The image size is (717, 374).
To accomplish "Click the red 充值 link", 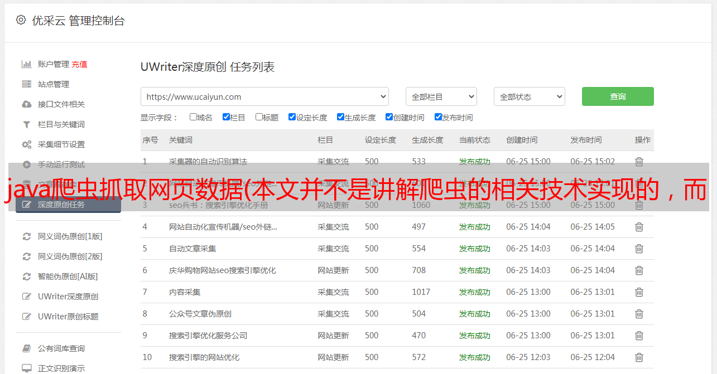I will tap(79, 64).
